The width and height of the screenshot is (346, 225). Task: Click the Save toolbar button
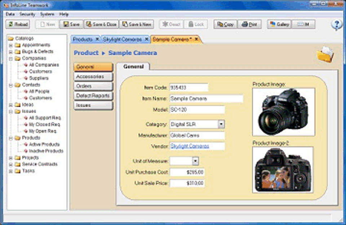[71, 24]
